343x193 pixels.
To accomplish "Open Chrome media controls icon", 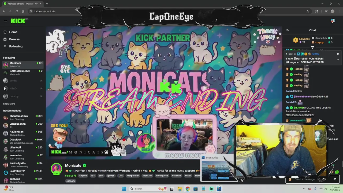I will (x=326, y=11).
